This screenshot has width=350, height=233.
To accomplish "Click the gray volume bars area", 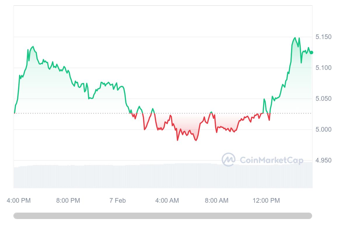I will [163, 176].
